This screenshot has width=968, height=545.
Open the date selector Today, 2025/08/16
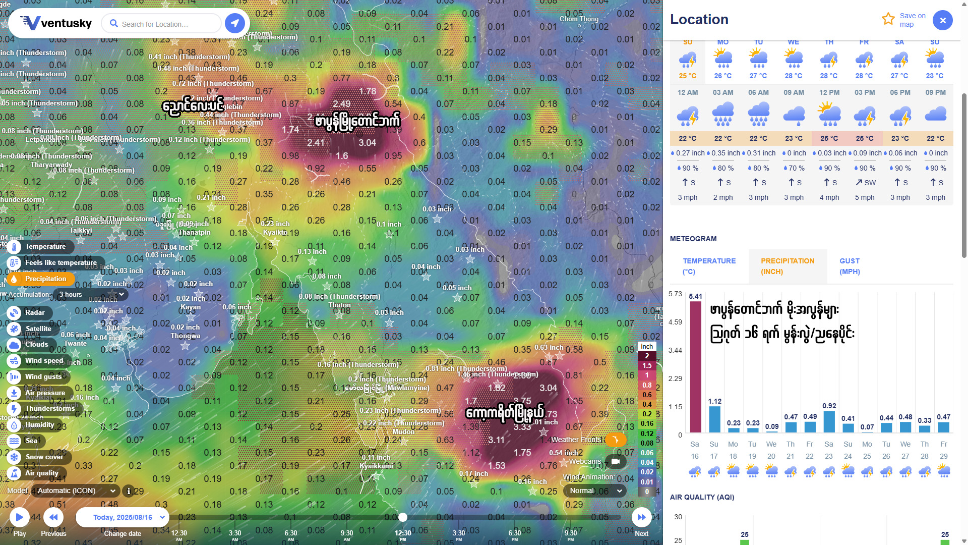click(123, 517)
